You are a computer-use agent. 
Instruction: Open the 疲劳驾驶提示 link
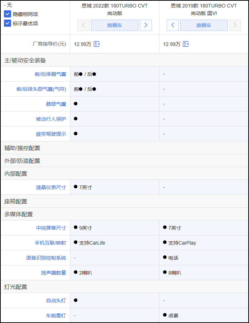51,134
